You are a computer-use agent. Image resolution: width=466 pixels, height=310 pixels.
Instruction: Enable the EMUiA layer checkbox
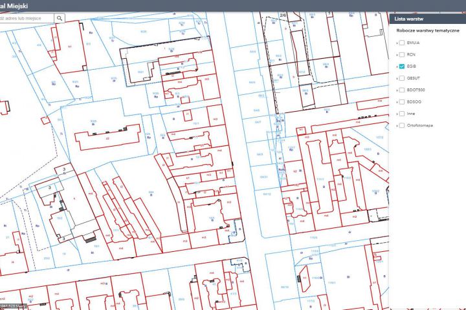tap(402, 43)
